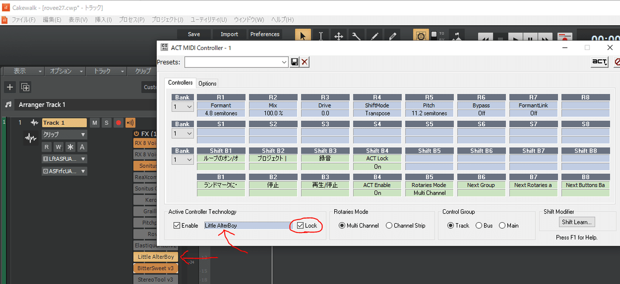This screenshot has height=284, width=620.
Task: Select the Little AlterBoy effect in FX rack
Action: [x=156, y=257]
